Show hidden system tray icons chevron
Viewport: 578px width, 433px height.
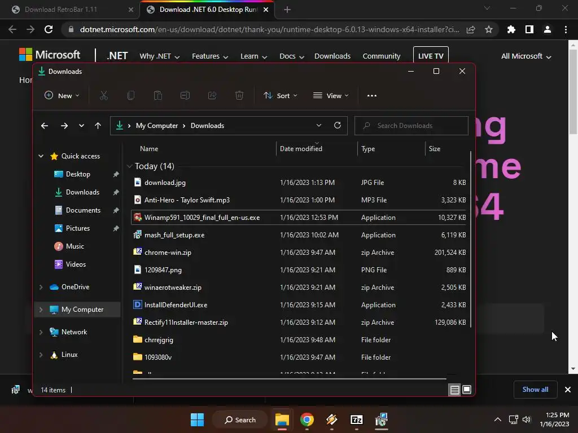[x=498, y=419]
